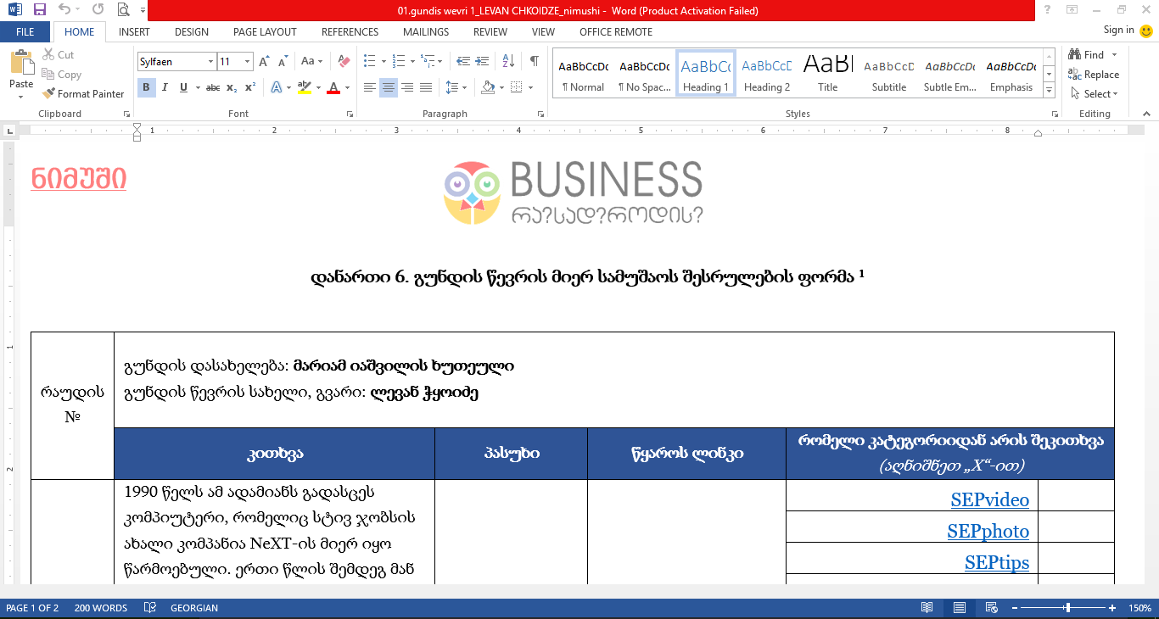The height and width of the screenshot is (619, 1159).
Task: Apply the Heading 2 style
Action: click(x=766, y=75)
